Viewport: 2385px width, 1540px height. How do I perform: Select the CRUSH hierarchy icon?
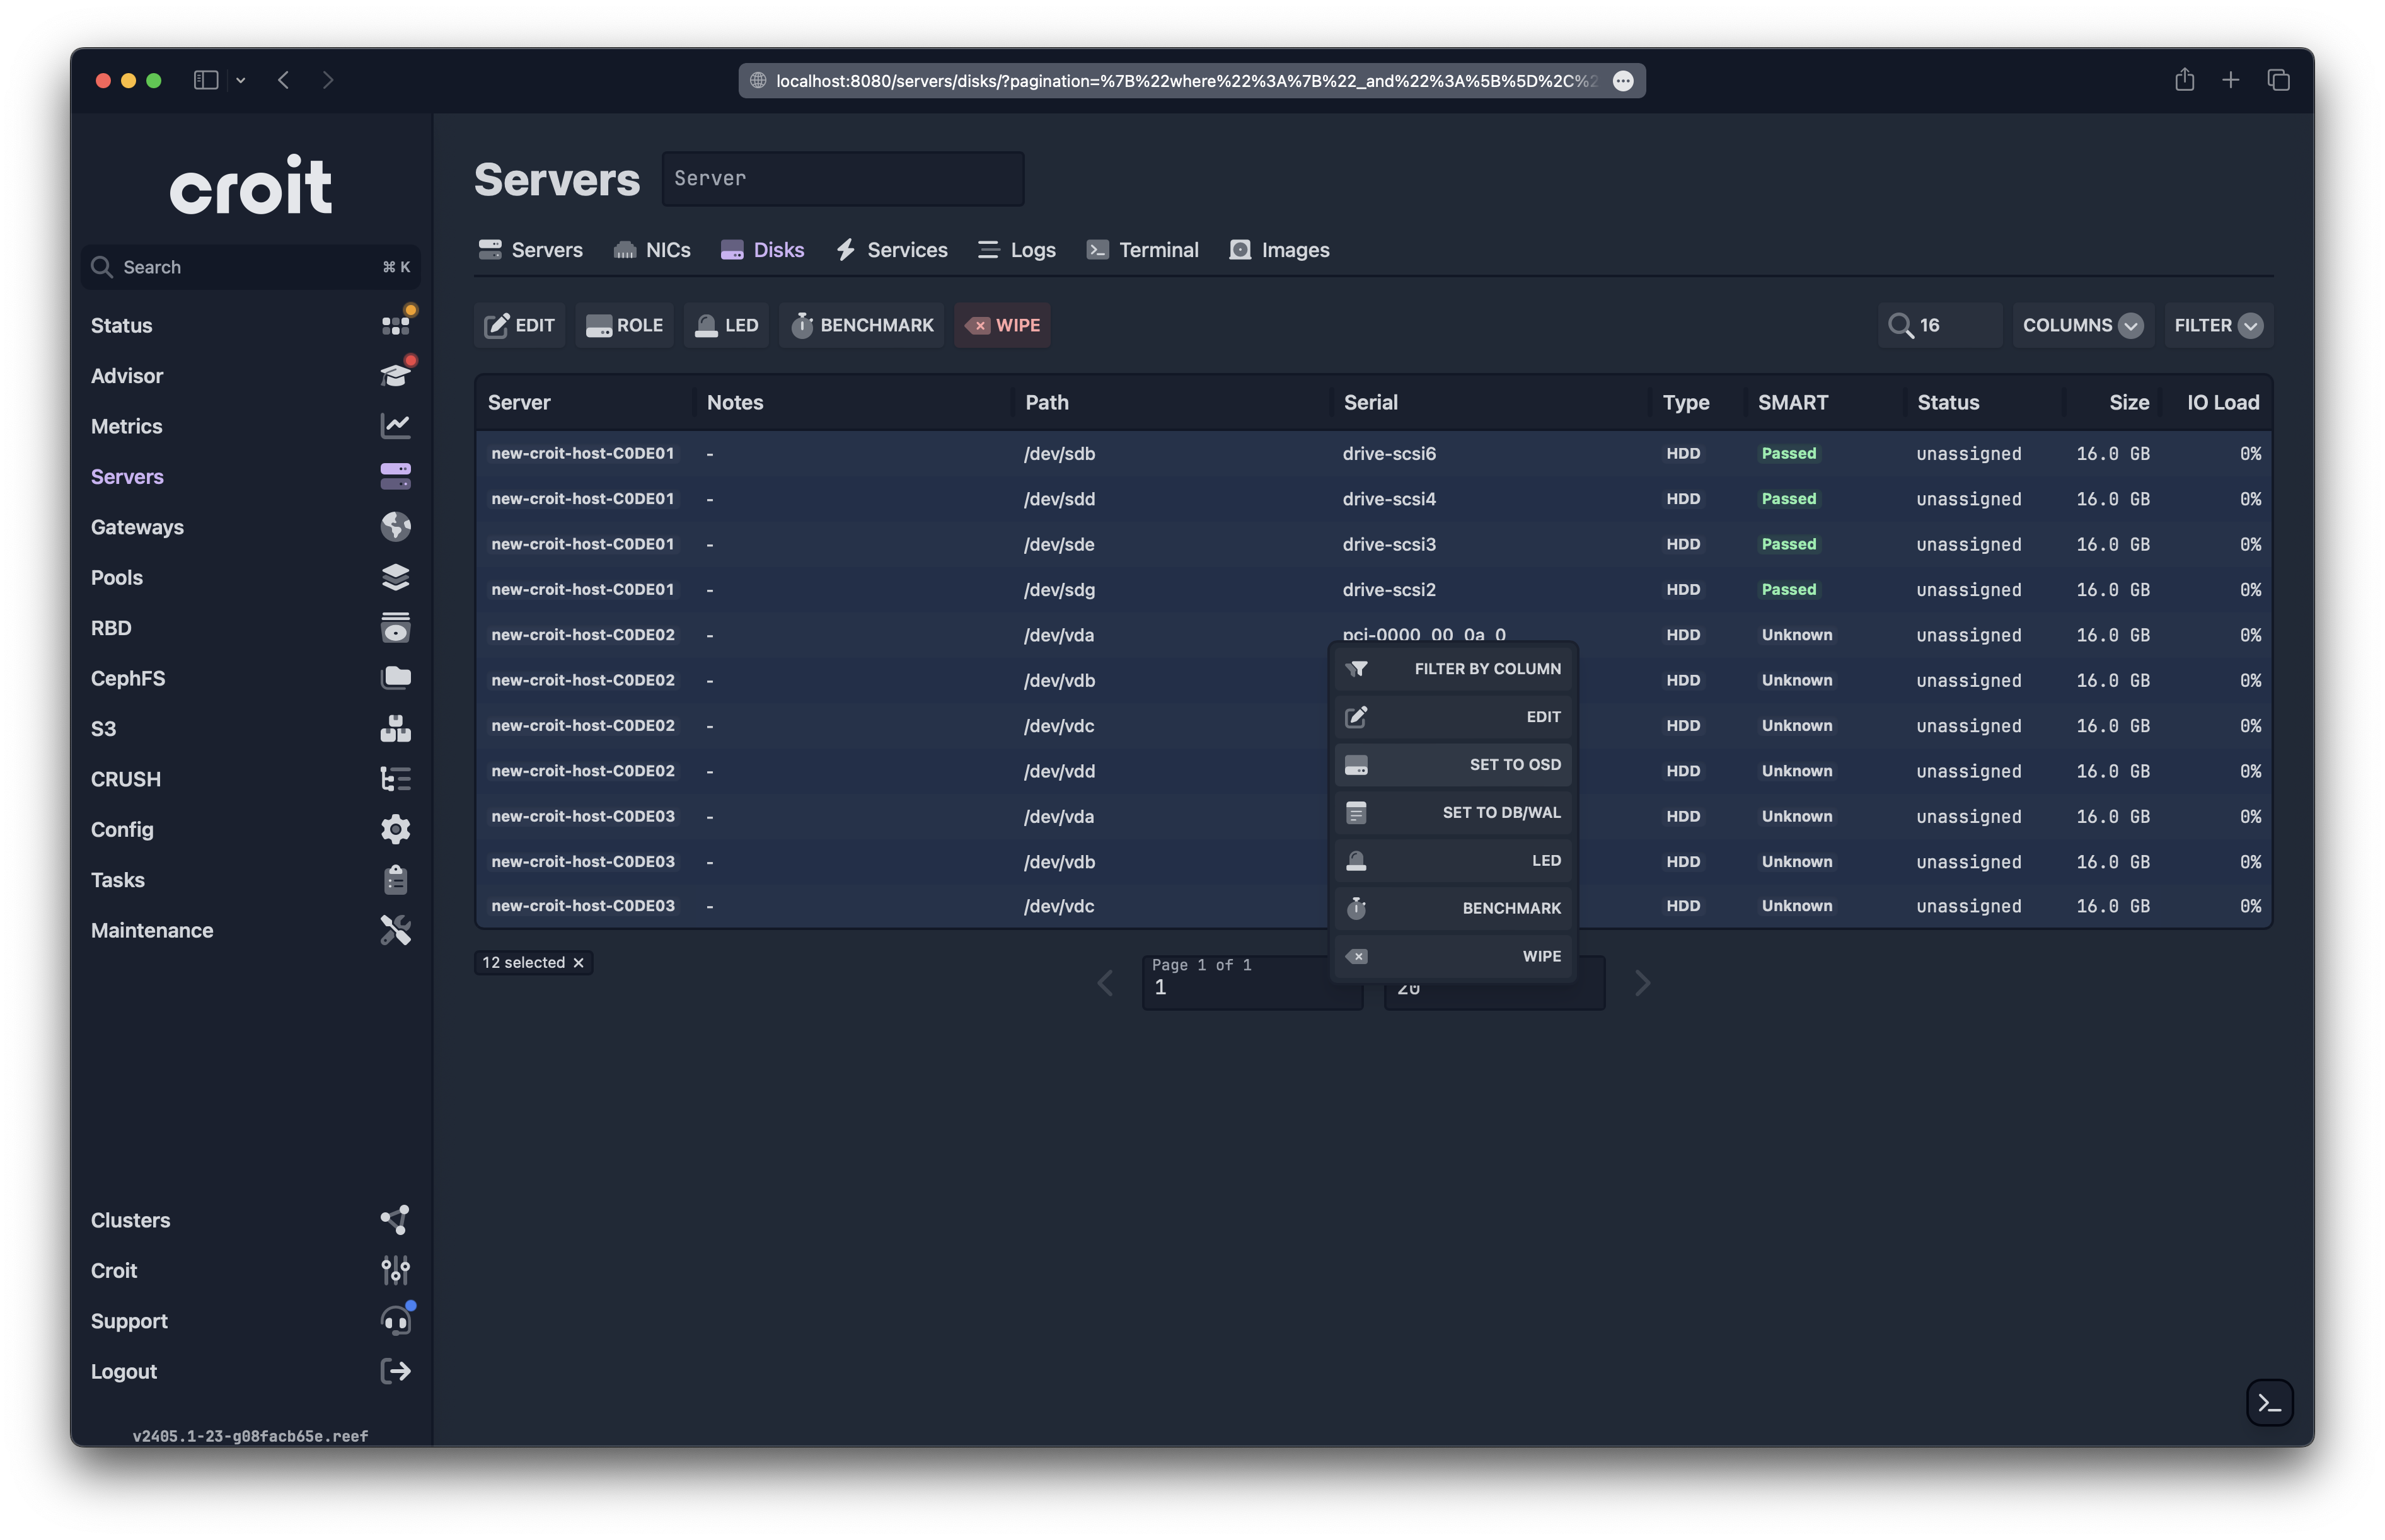click(x=396, y=779)
